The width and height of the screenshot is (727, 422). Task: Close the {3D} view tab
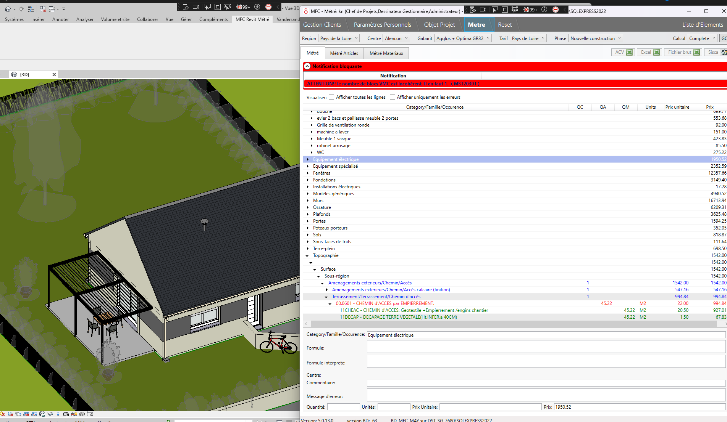pos(54,75)
